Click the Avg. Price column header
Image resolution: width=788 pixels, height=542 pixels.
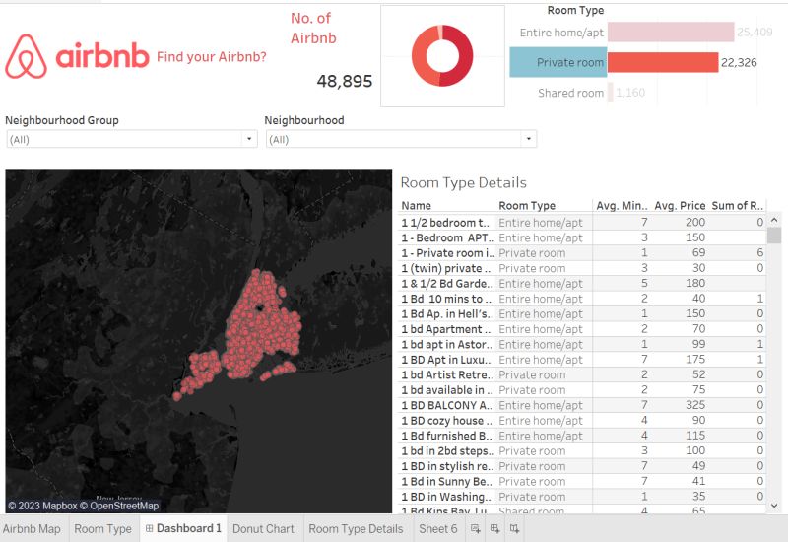(x=680, y=206)
